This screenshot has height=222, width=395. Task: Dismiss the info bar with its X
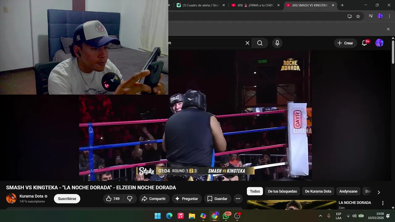[x=388, y=29]
